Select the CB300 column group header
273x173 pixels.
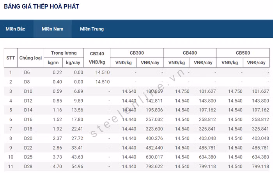(136, 53)
